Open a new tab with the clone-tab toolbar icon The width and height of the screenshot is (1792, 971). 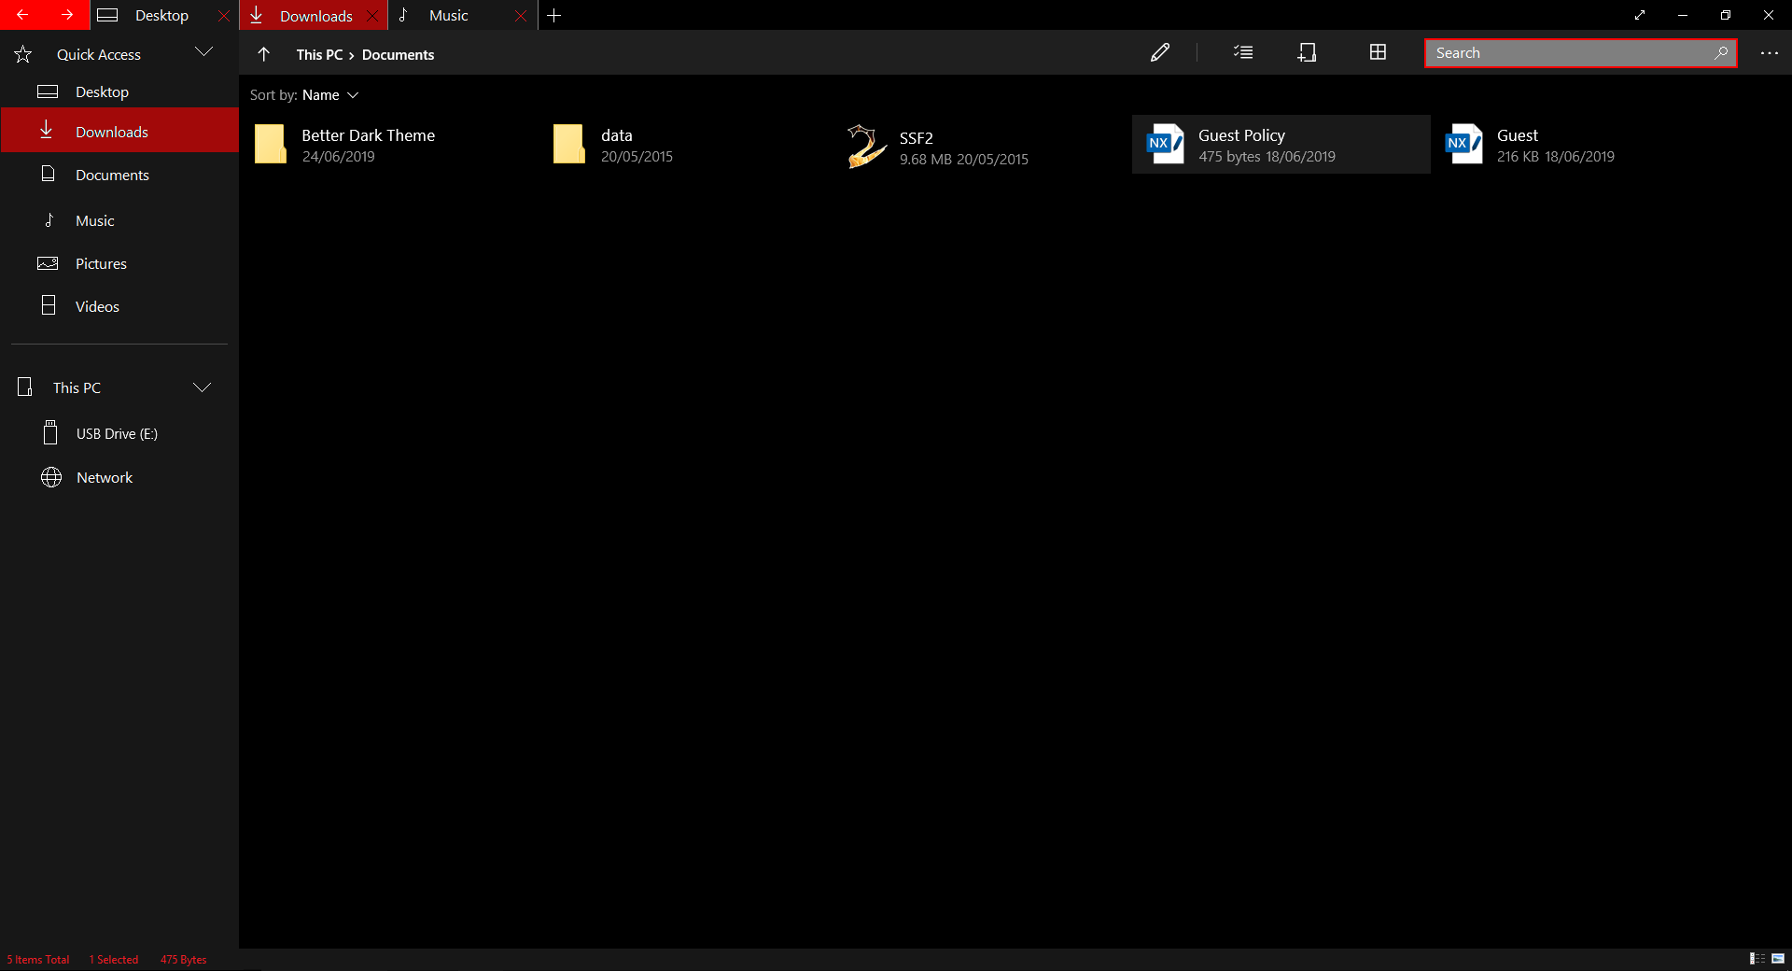click(x=1307, y=52)
